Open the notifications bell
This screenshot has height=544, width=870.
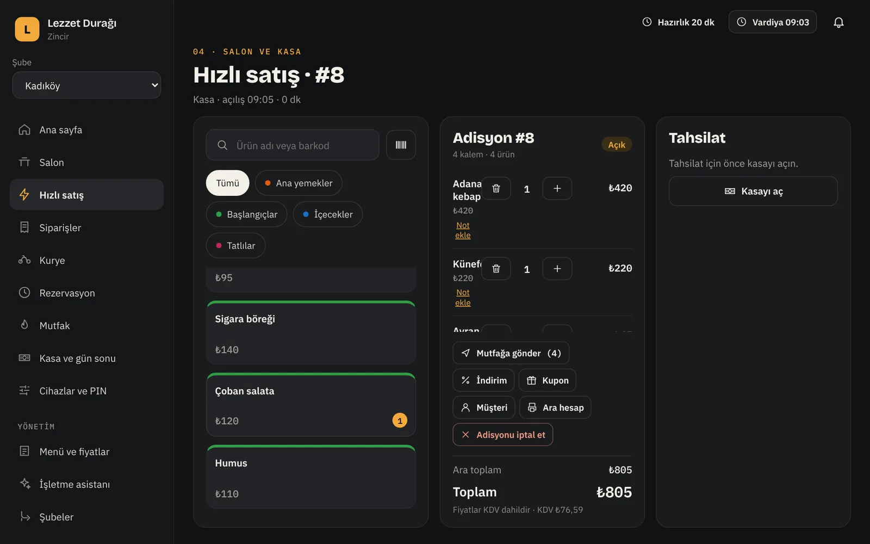pos(838,22)
